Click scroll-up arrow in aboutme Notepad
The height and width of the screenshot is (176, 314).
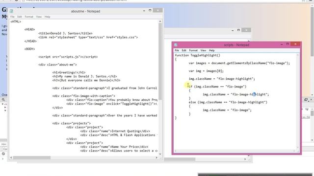[160, 22]
